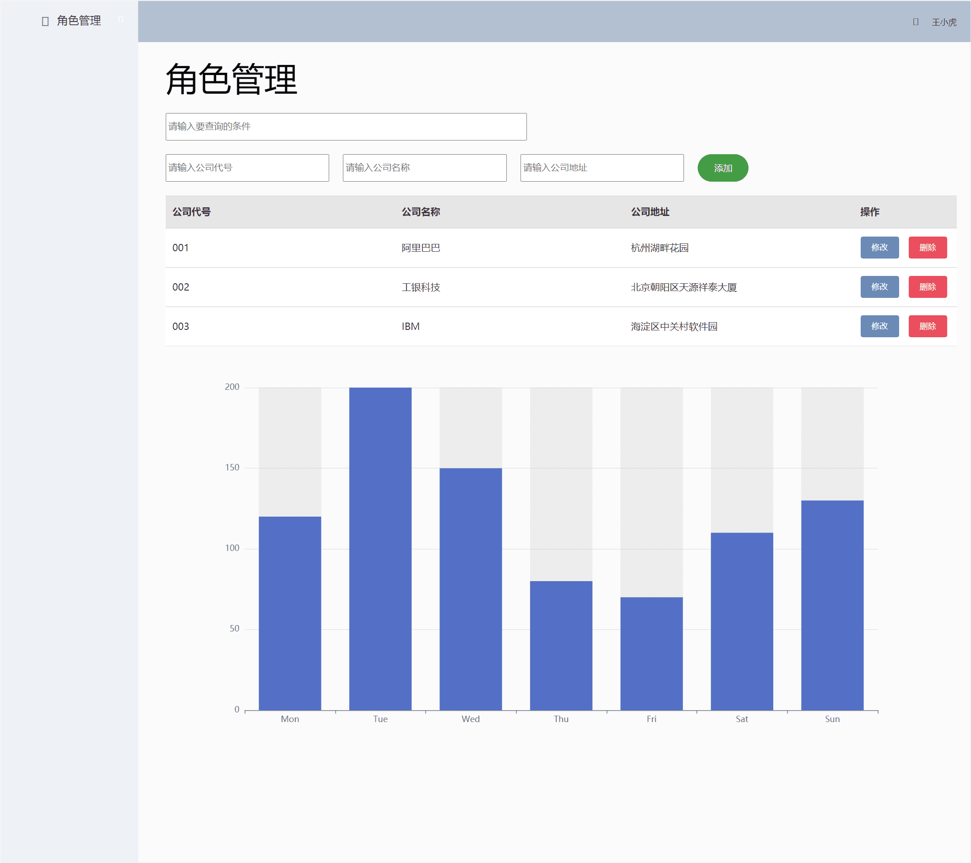Click the 角色管理 page title

[x=230, y=78]
